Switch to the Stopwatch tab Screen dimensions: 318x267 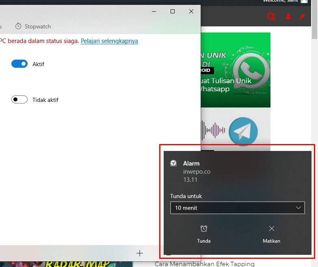(x=33, y=26)
